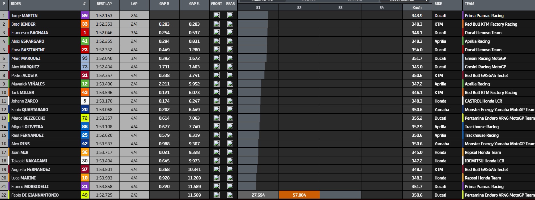Click Alex Rins' front tyre icon

[216, 144]
